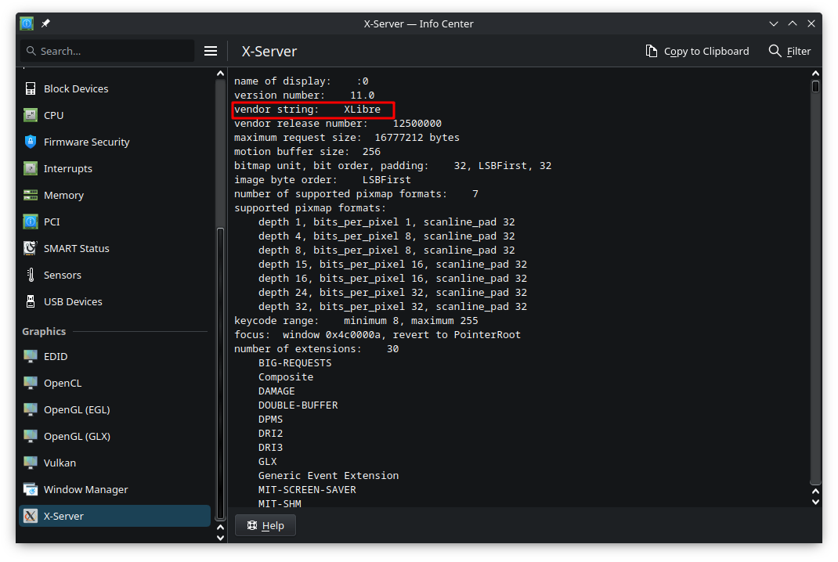Click the Filter magnifier icon
Image resolution: width=838 pixels, height=562 pixels.
[775, 51]
